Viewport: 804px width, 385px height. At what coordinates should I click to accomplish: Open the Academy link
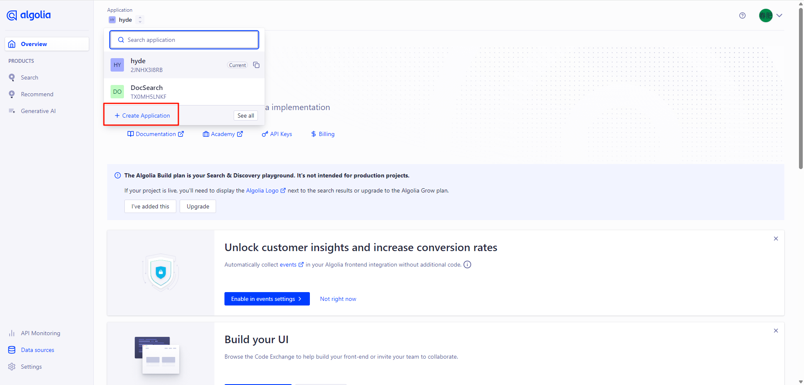click(x=223, y=134)
